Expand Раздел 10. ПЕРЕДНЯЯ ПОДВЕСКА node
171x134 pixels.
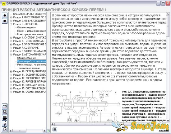pyautogui.click(x=11, y=71)
